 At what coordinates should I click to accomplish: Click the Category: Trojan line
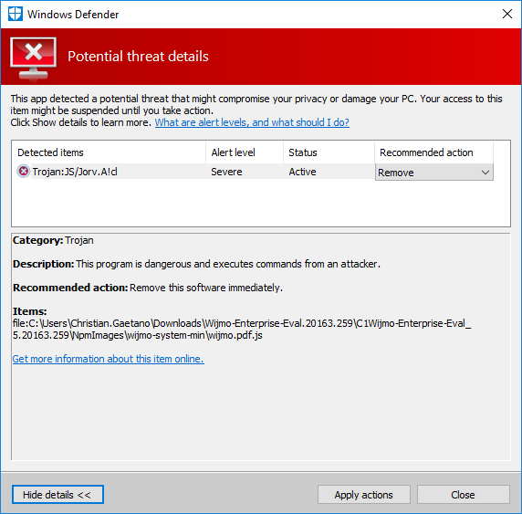(53, 240)
